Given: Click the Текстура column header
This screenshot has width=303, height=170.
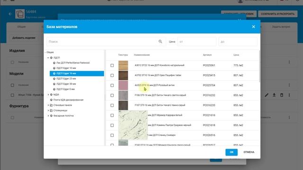Looking at the screenshot, I should tap(123, 55).
